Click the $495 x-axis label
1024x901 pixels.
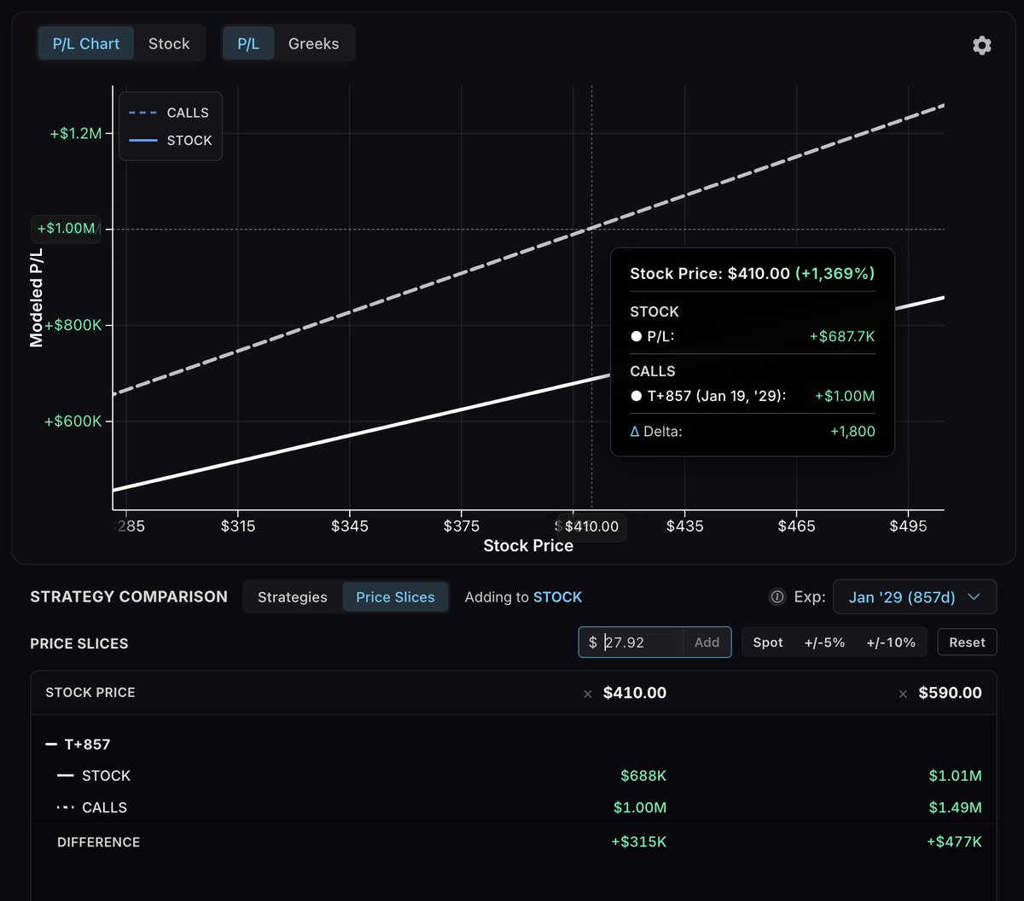click(908, 526)
